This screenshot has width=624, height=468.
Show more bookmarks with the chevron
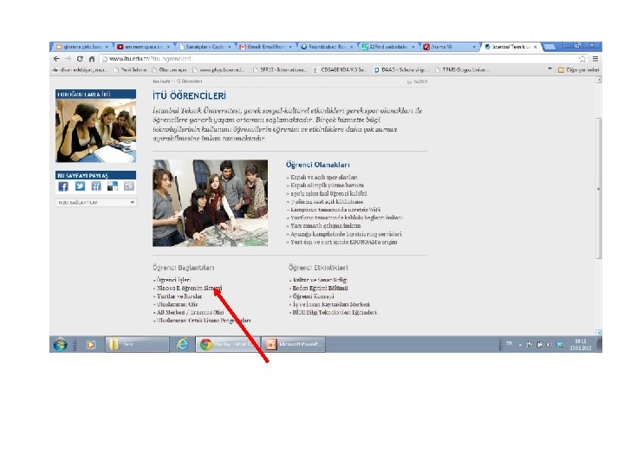(x=550, y=69)
